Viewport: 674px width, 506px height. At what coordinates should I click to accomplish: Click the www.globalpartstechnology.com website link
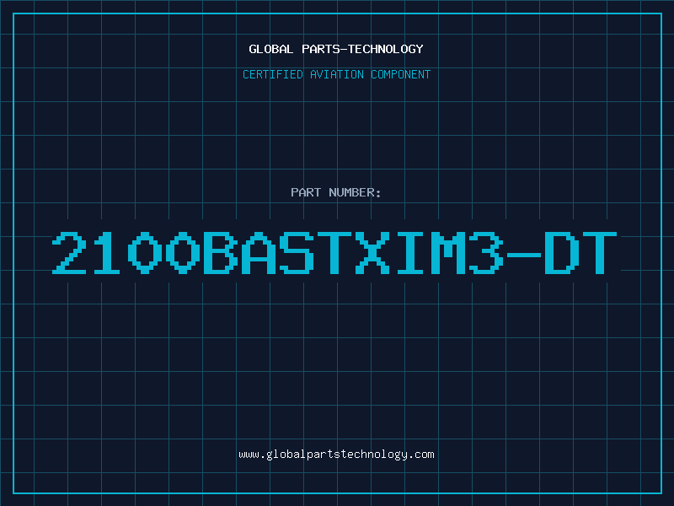coord(336,455)
